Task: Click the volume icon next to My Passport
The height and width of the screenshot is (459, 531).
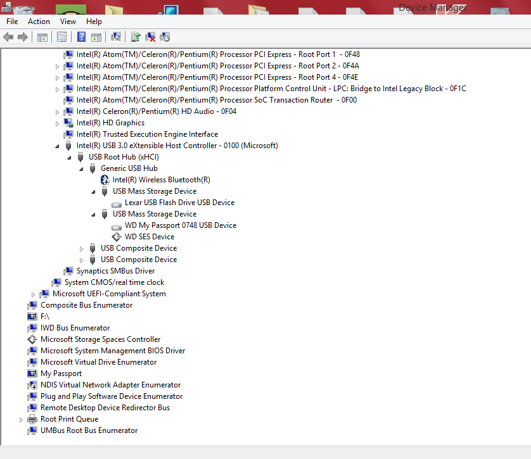Action: [x=32, y=374]
